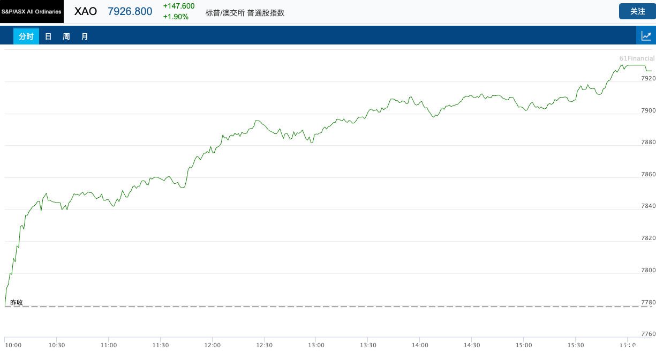Viewport: 656px width, 351px height.
Task: Click the 13:00 time axis label
Action: 316,345
